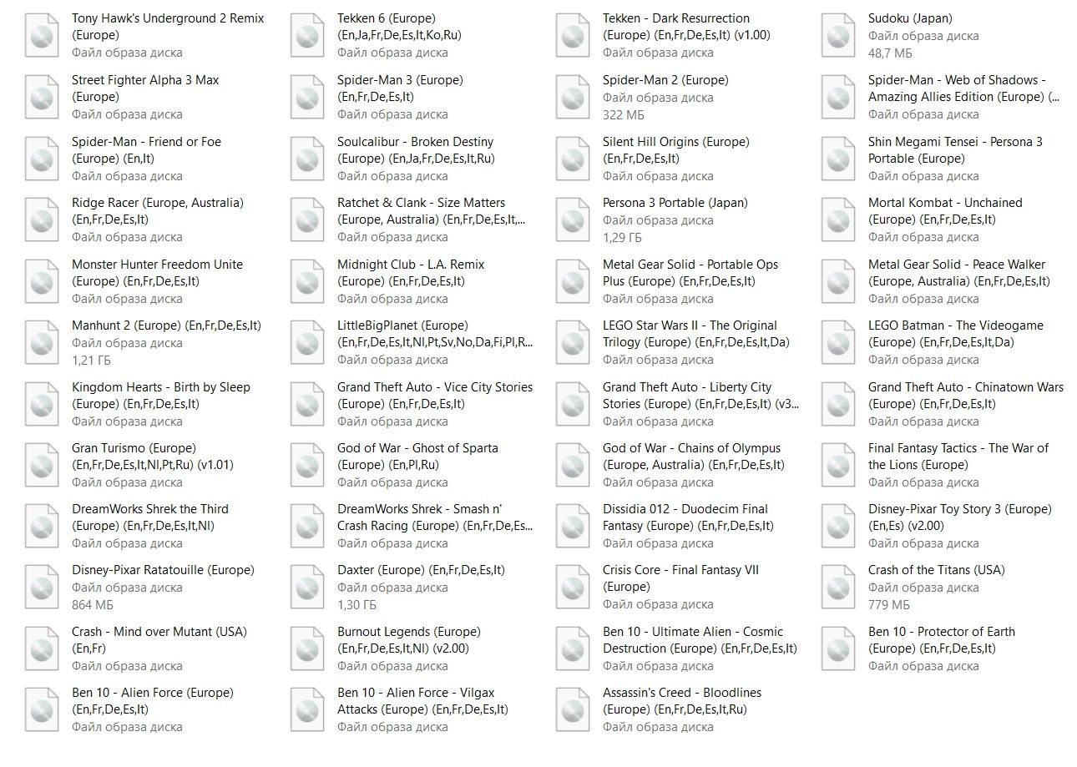Select the Mortal Kombat Unchained disc icon

(x=838, y=220)
